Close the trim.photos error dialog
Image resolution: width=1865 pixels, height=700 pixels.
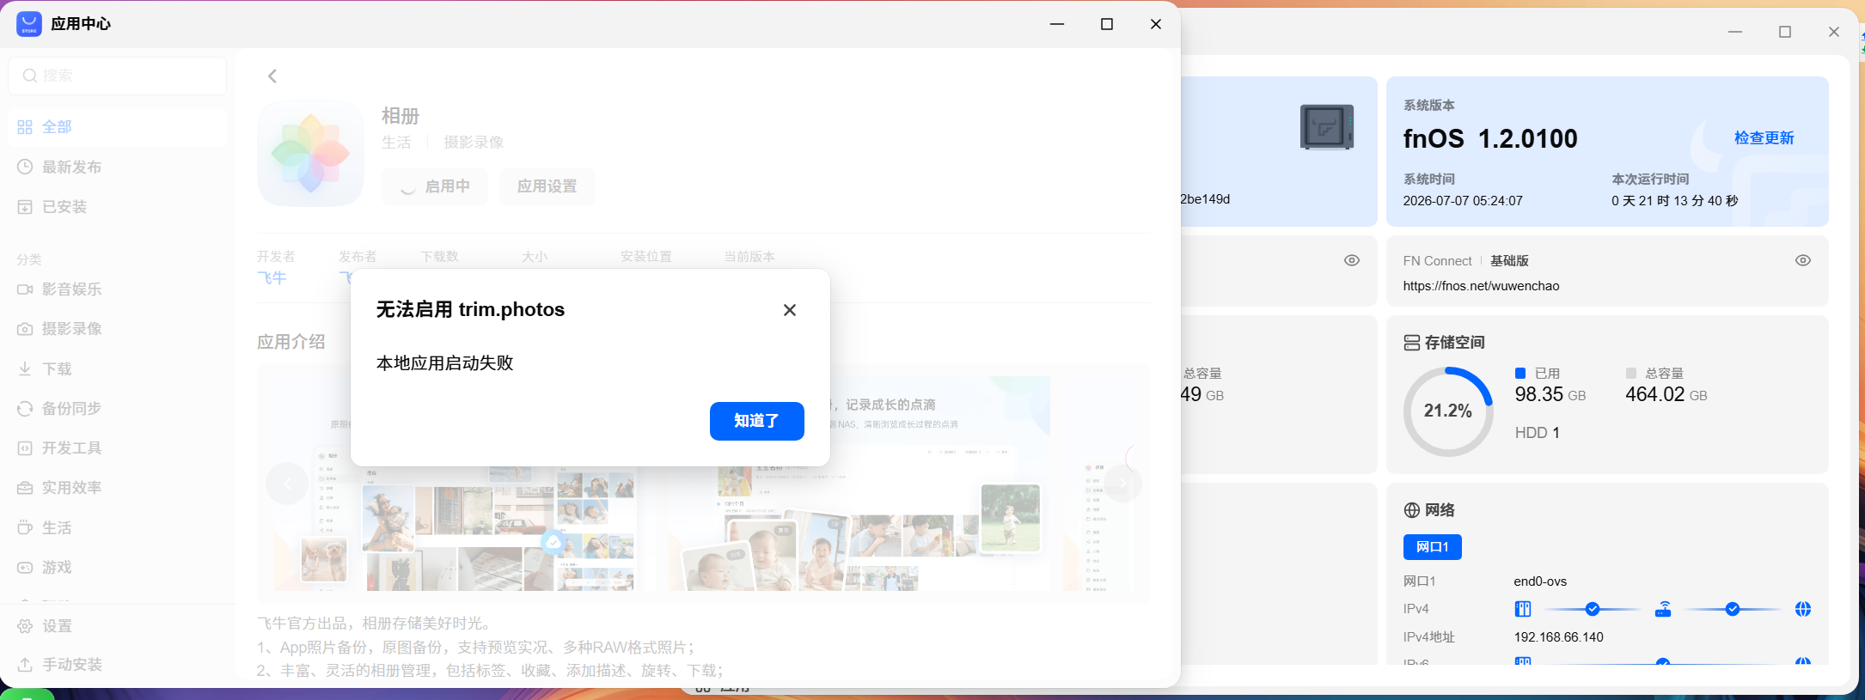pos(789,310)
